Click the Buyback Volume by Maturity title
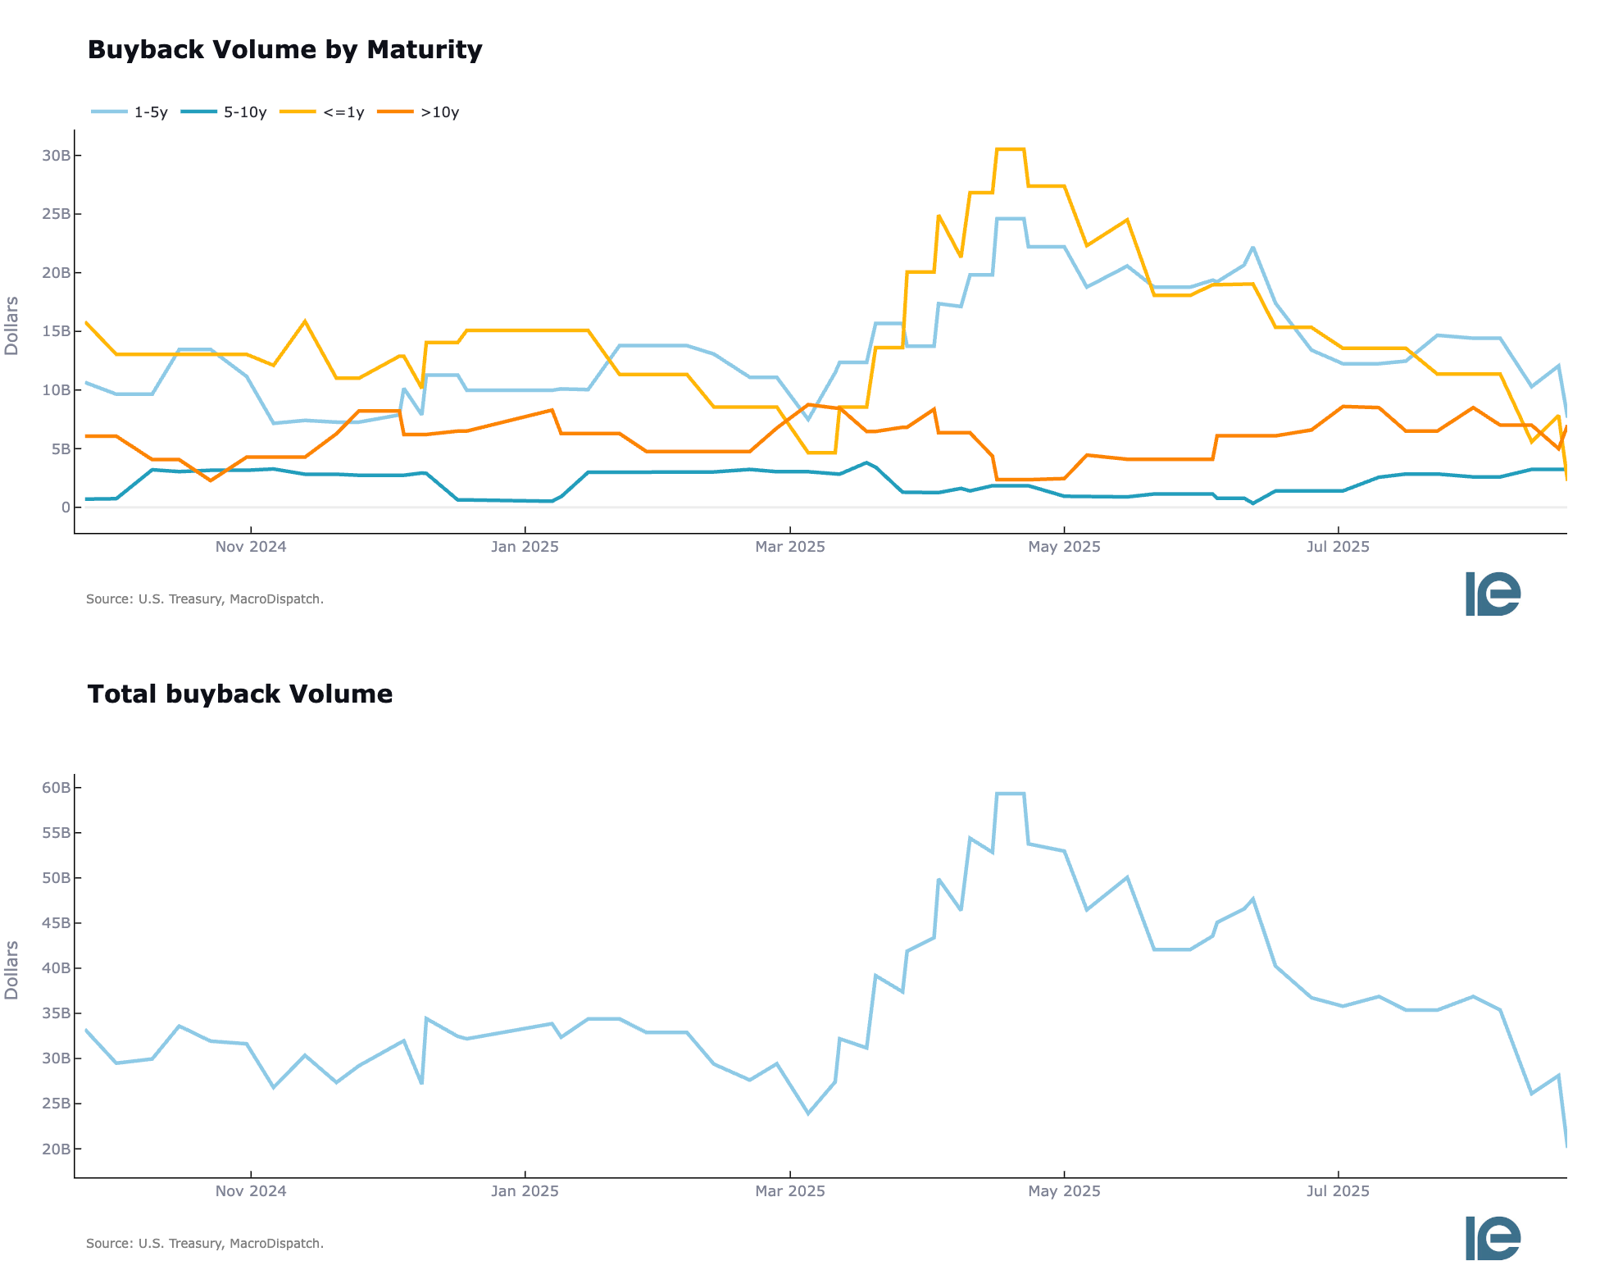 tap(284, 50)
